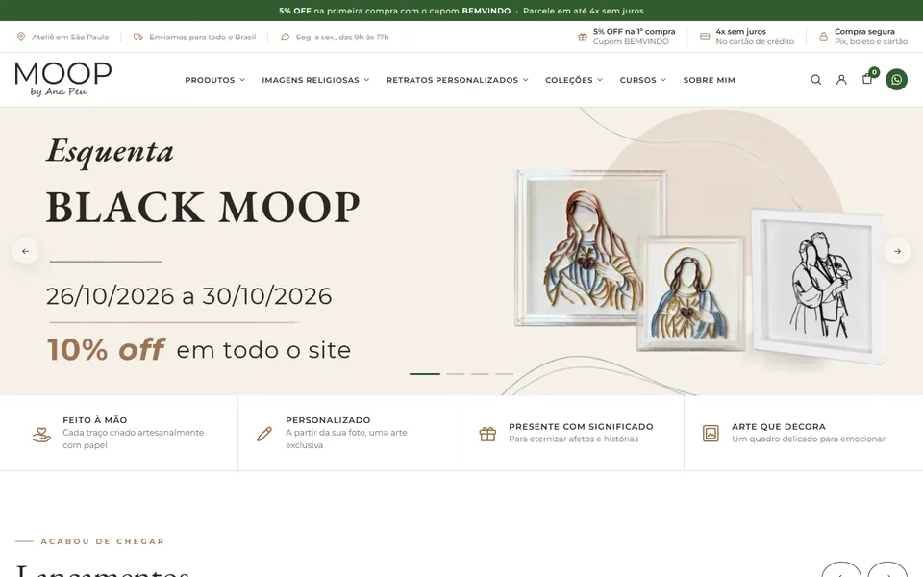The width and height of the screenshot is (923, 577).
Task: Select the first carousel indicator dash
Action: (425, 374)
